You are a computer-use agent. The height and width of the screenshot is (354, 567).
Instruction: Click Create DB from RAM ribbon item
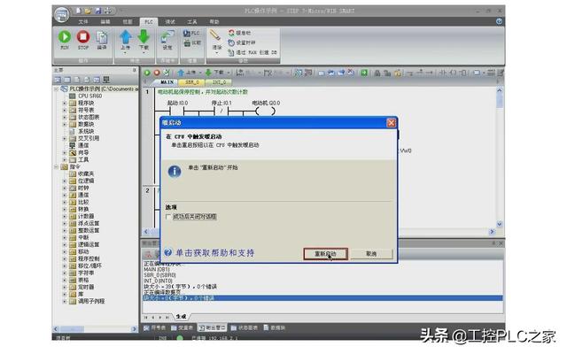click(x=252, y=53)
